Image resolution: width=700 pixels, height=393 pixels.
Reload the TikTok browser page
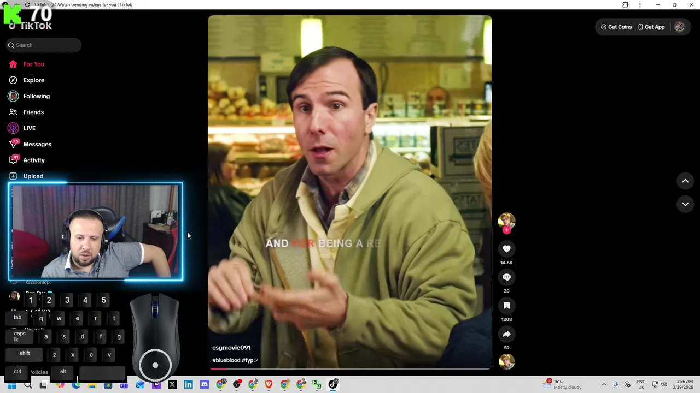(x=27, y=5)
